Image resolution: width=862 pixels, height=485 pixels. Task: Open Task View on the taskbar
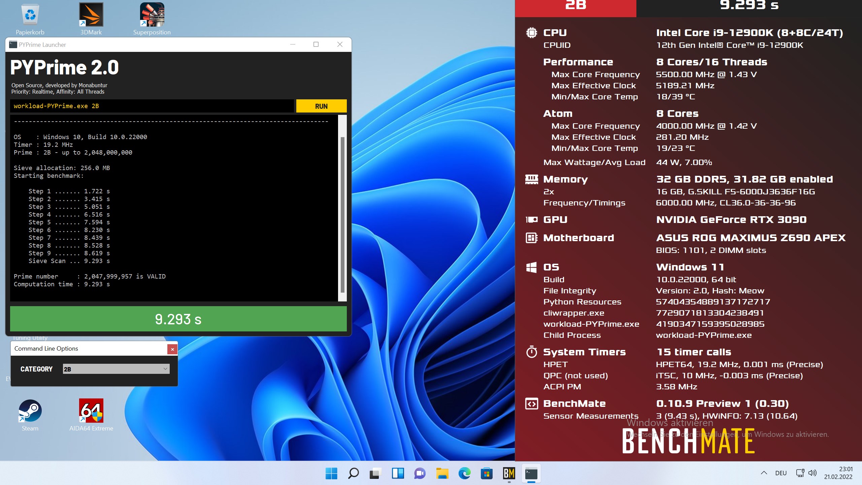(x=375, y=473)
